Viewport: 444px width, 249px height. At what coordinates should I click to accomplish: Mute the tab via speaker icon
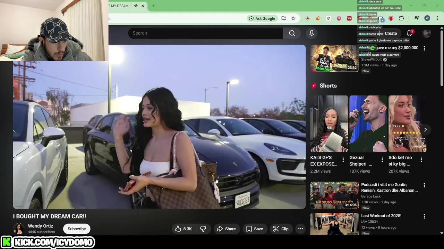pyautogui.click(x=136, y=6)
